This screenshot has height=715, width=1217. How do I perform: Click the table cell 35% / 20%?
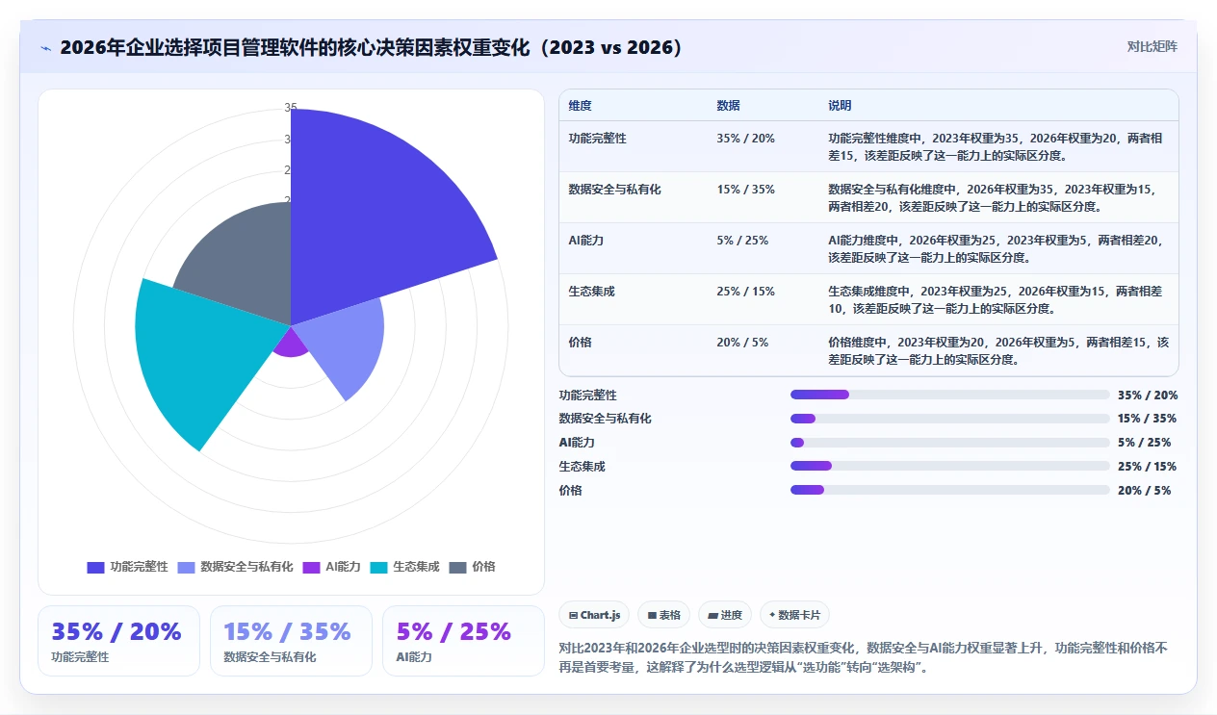(x=745, y=139)
